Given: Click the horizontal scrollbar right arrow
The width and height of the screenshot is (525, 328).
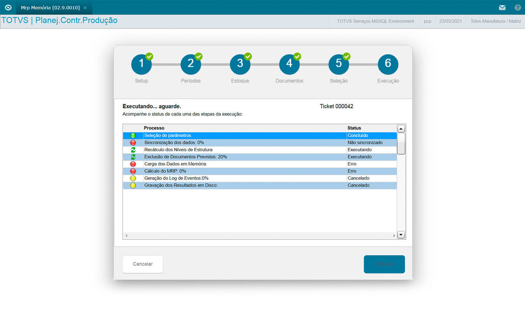Looking at the screenshot, I should point(394,236).
